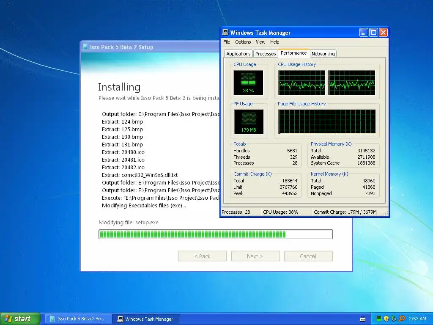Click the 'Extract: 20481.ico' log line
This screenshot has height=325, width=433.
coord(123,160)
